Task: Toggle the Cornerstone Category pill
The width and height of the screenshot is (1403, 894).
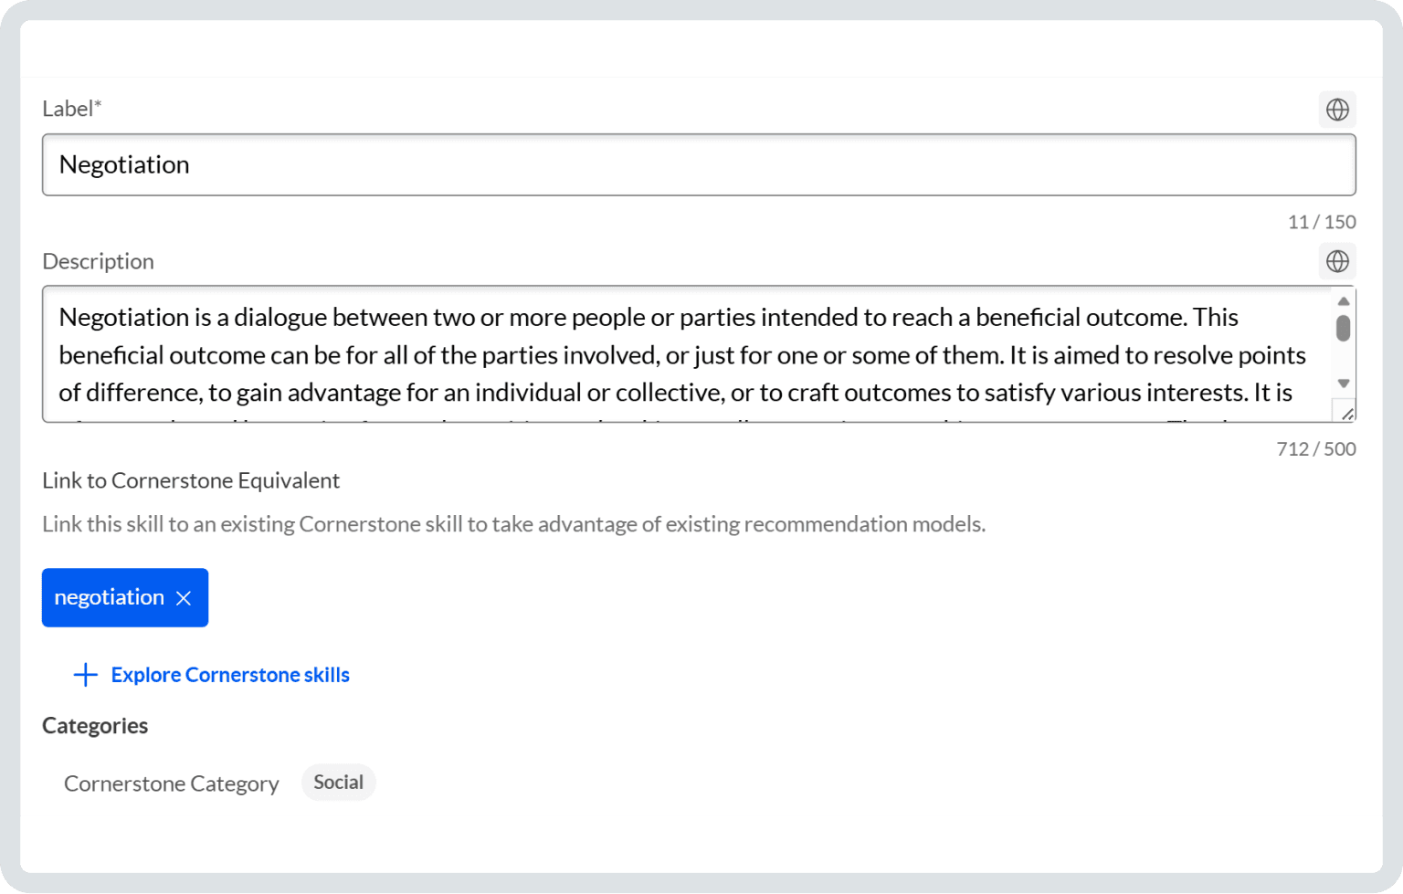Action: [x=338, y=782]
